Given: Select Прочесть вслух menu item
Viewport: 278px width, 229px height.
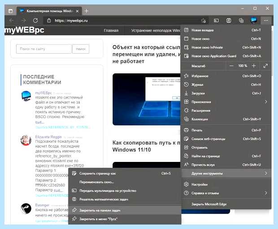Looking at the screenshot, I should pos(226,165).
